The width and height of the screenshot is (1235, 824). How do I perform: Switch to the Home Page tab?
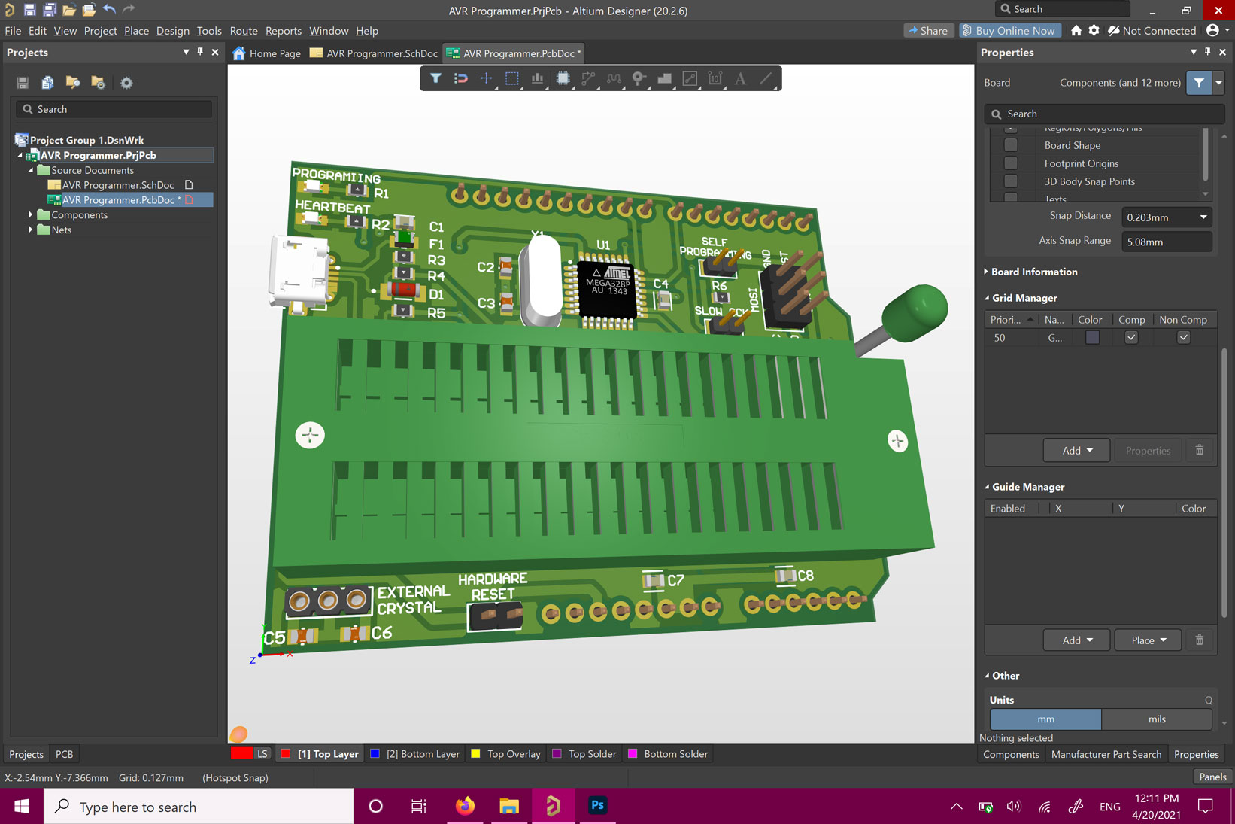[x=266, y=53]
